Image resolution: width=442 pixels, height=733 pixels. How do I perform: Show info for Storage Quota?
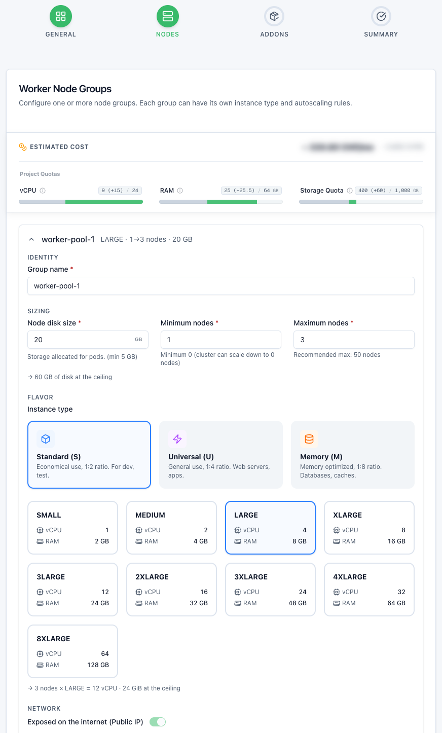tap(350, 191)
